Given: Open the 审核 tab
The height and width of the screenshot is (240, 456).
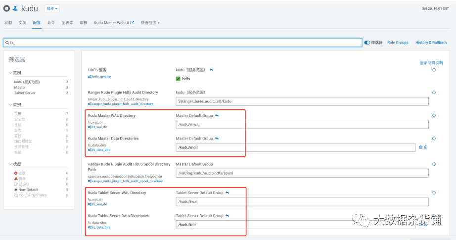Looking at the screenshot, I should pyautogui.click(x=84, y=23).
